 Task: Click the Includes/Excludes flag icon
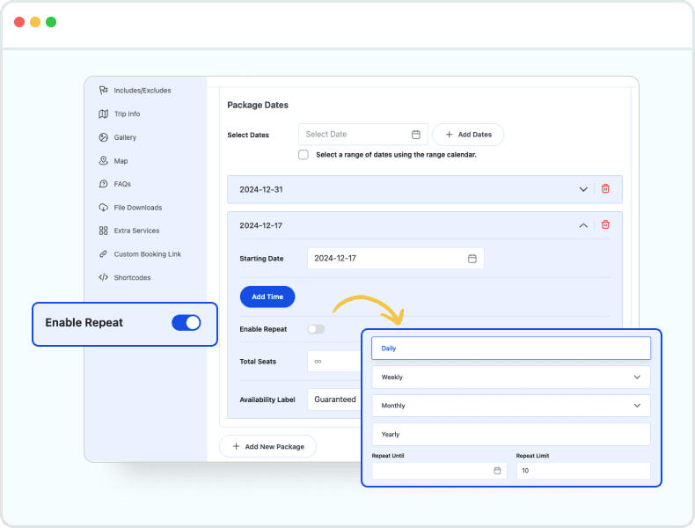click(103, 91)
